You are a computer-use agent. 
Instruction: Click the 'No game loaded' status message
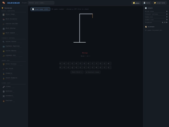70,9
